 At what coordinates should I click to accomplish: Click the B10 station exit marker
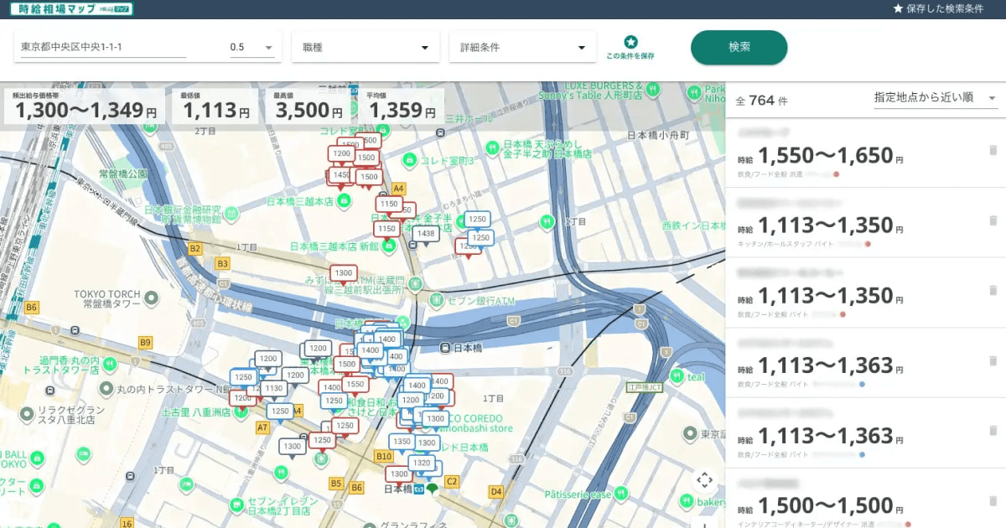384,456
